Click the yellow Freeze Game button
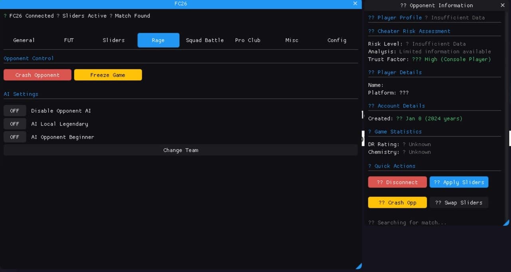 (108, 75)
